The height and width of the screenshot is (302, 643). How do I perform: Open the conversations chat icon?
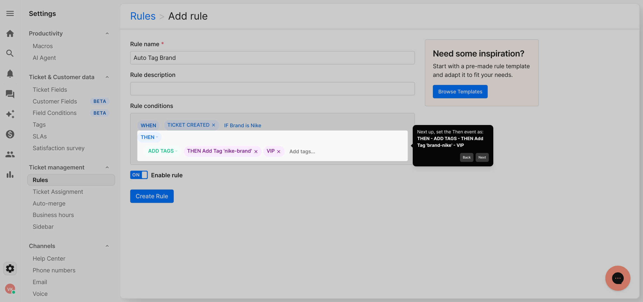10,94
